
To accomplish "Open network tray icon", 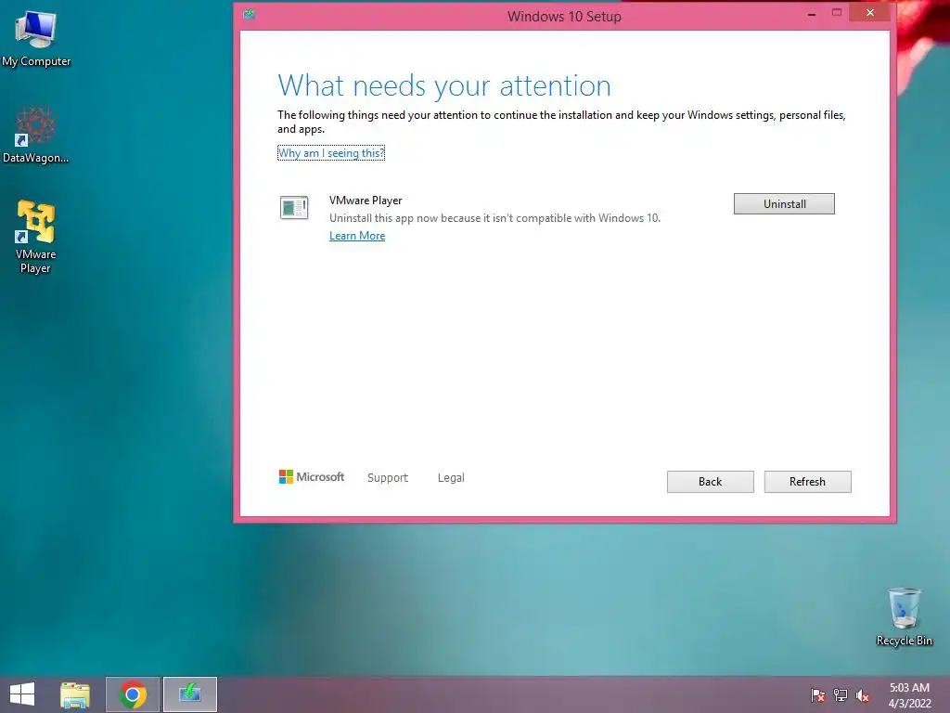I will (841, 695).
